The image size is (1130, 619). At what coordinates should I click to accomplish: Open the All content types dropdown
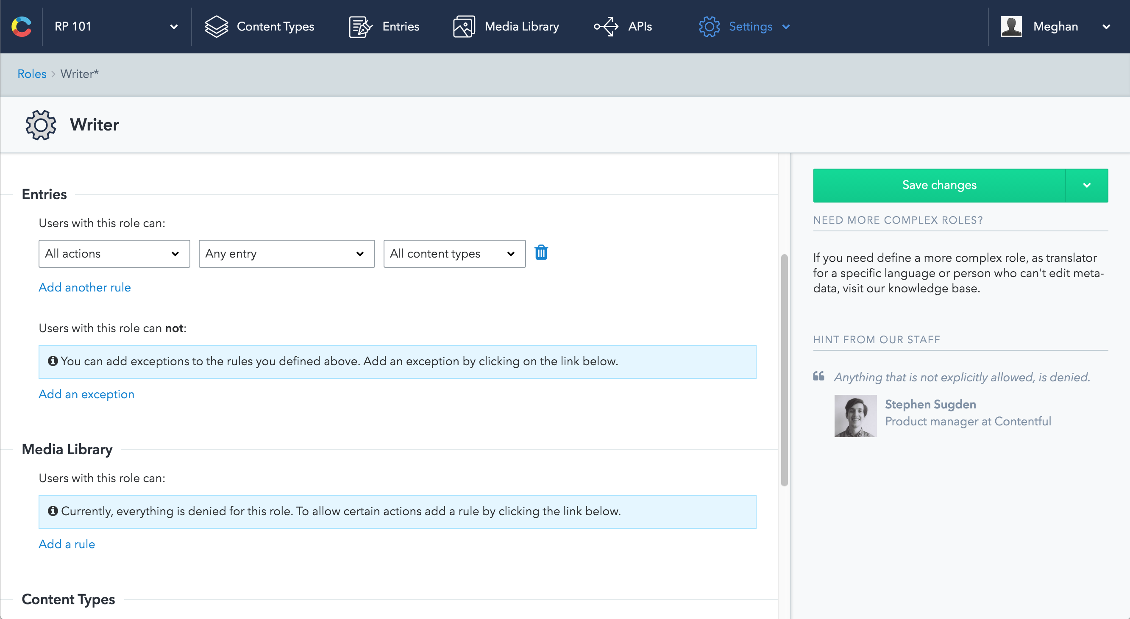(454, 253)
